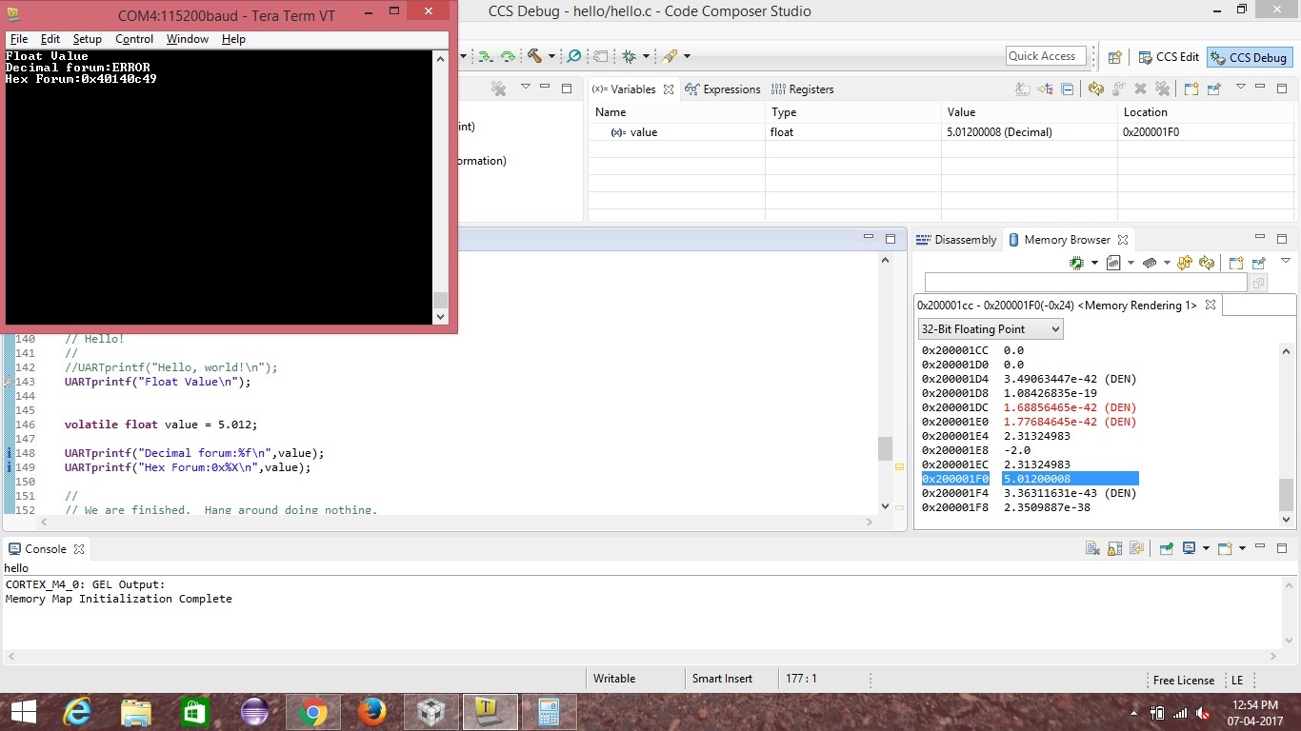Open Google Chrome from the taskbar
The width and height of the screenshot is (1301, 731).
pos(313,712)
